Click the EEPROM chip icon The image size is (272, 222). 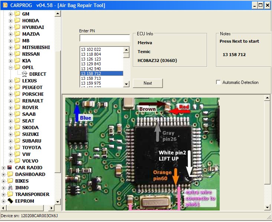(x=10, y=201)
